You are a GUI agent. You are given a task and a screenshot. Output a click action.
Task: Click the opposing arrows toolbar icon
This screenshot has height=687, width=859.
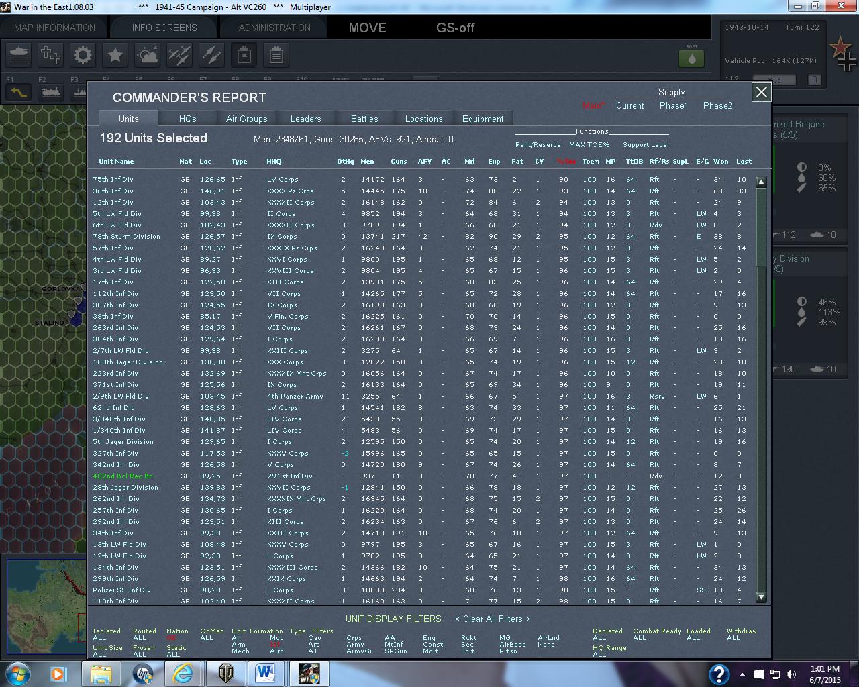coord(212,55)
